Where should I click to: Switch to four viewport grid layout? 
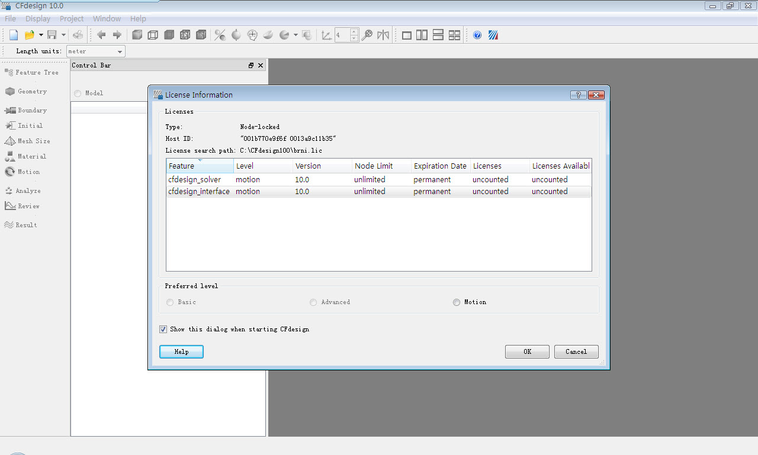point(454,36)
